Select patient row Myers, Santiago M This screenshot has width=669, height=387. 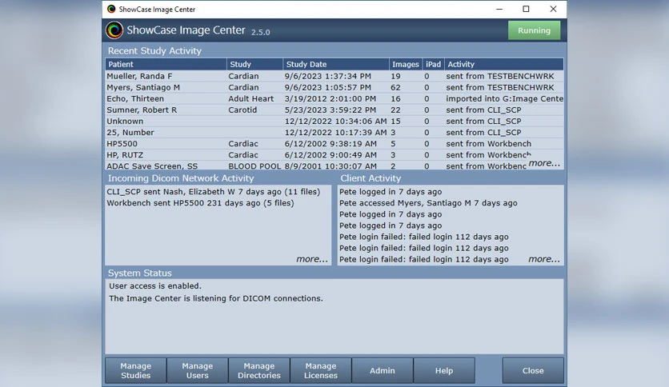click(334, 87)
